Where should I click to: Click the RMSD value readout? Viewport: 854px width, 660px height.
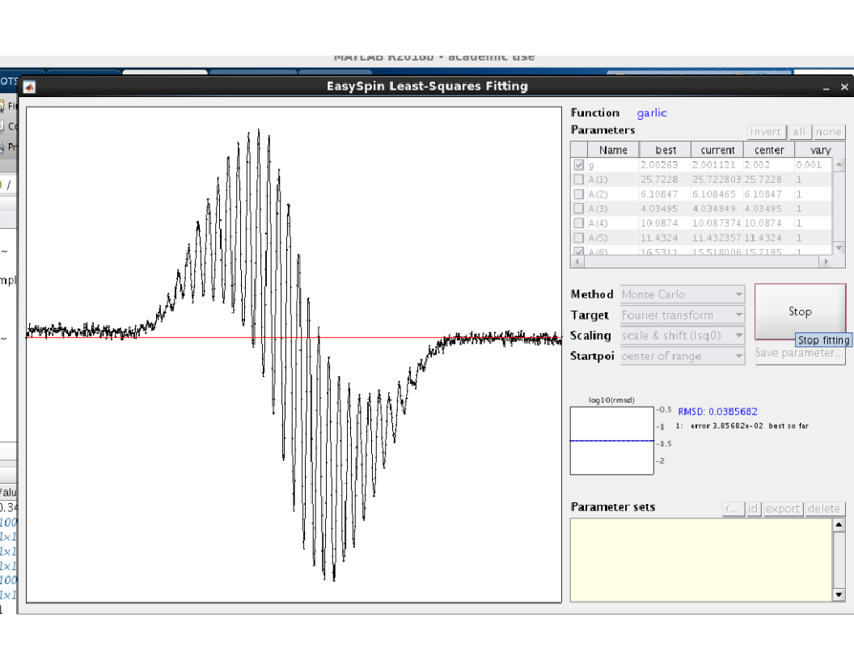pyautogui.click(x=717, y=412)
